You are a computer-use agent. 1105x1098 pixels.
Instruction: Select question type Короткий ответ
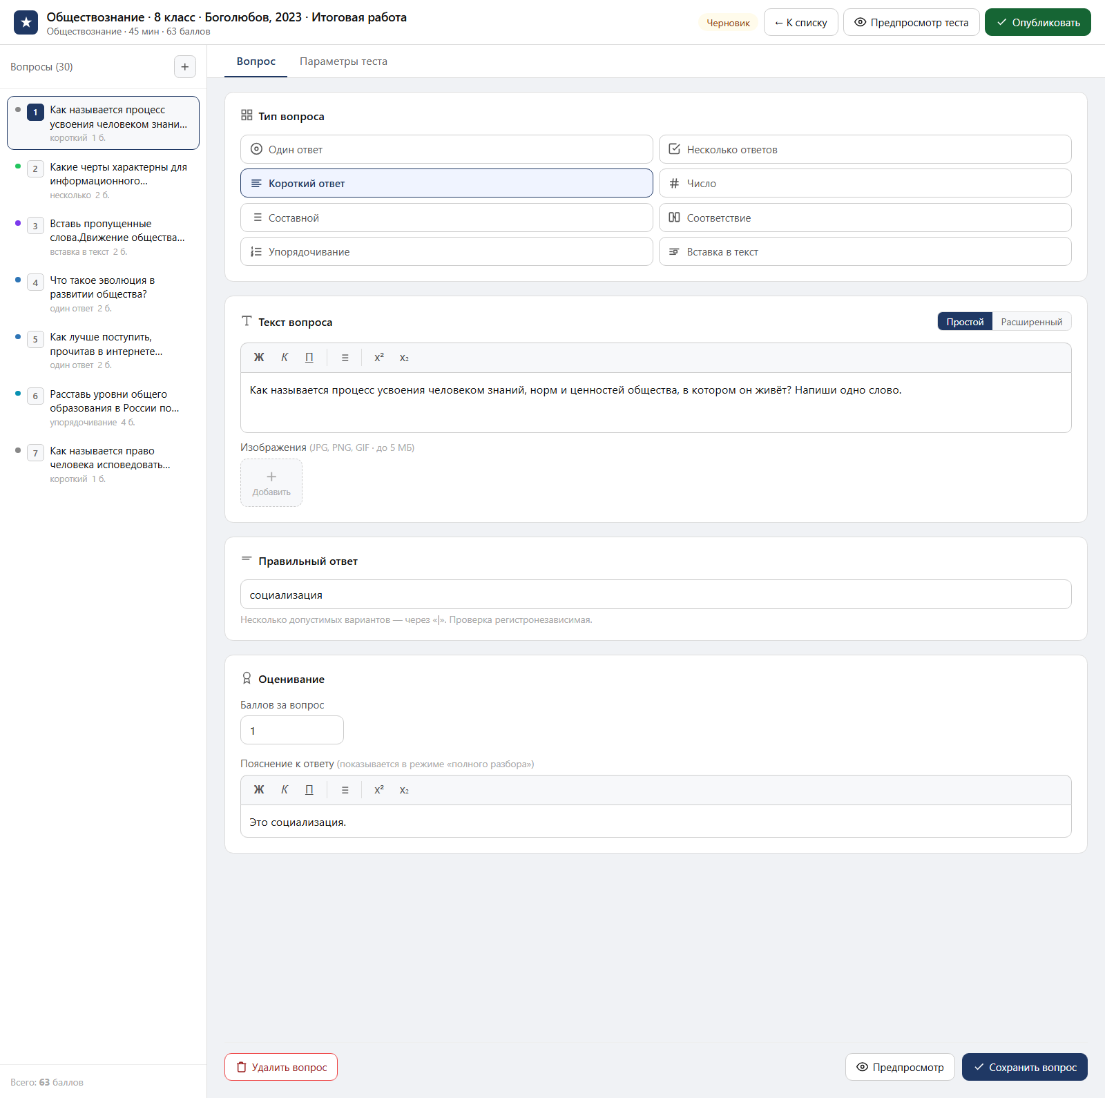pyautogui.click(x=447, y=183)
